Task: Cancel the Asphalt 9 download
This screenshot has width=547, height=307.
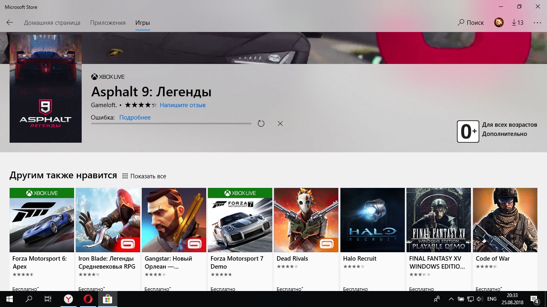Action: [x=280, y=124]
